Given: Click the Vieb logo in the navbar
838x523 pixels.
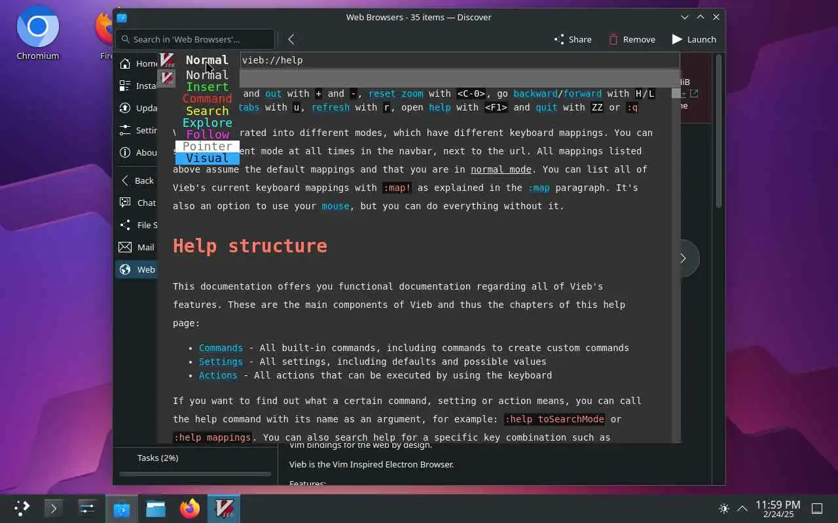Looking at the screenshot, I should pyautogui.click(x=168, y=61).
